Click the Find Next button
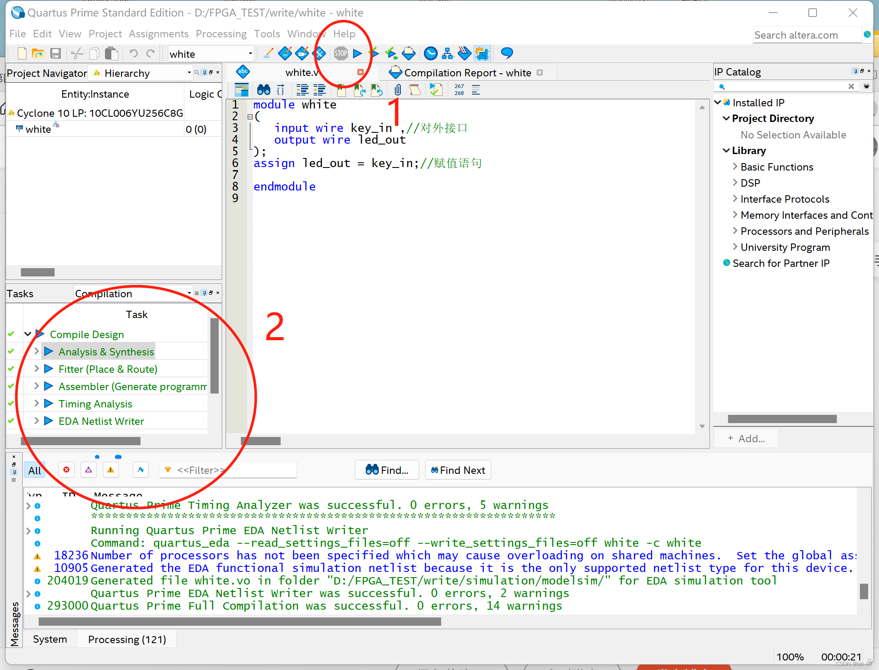Image resolution: width=879 pixels, height=670 pixels. (x=458, y=470)
